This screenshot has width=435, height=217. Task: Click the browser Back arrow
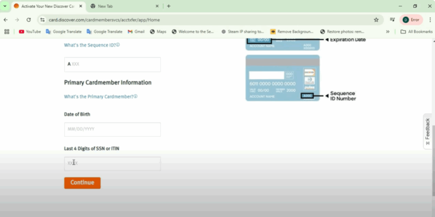pos(6,20)
